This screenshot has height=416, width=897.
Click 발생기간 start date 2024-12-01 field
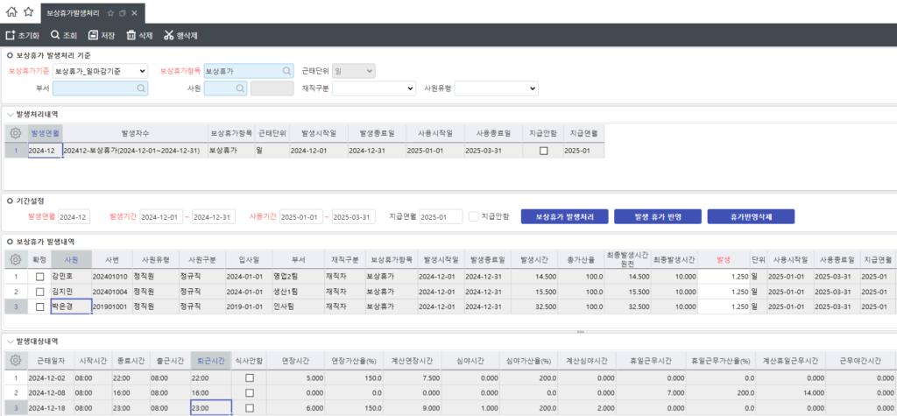pyautogui.click(x=161, y=217)
